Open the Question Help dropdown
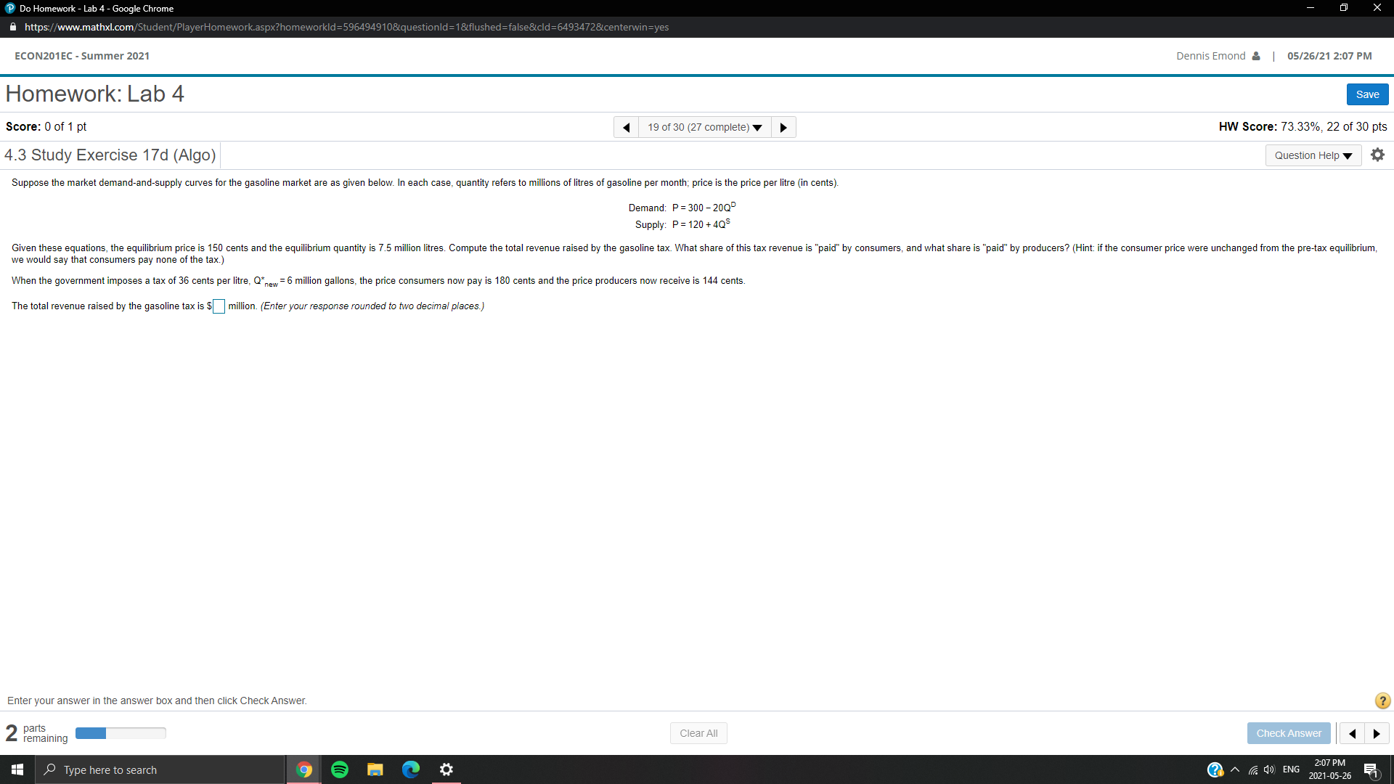Viewport: 1394px width, 784px height. click(1313, 155)
